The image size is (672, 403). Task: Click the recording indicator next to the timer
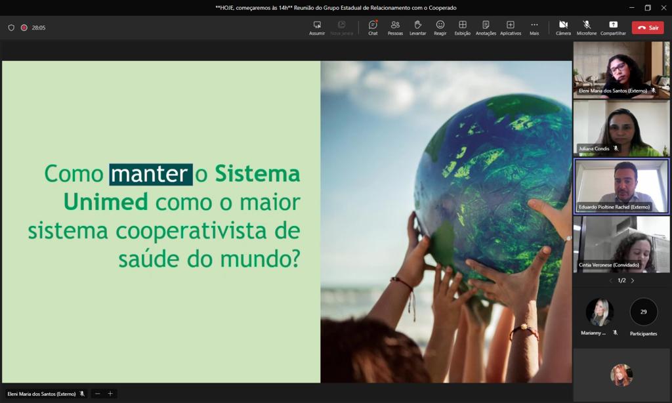24,28
